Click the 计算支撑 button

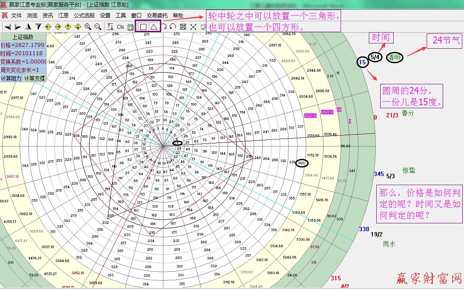tap(34, 78)
